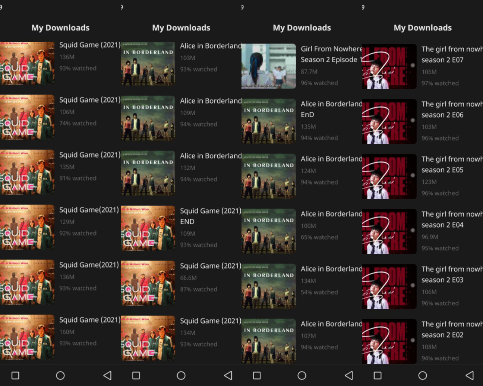The height and width of the screenshot is (386, 483).
Task: Open the season 2 E04 thumbnail
Action: coord(389,231)
